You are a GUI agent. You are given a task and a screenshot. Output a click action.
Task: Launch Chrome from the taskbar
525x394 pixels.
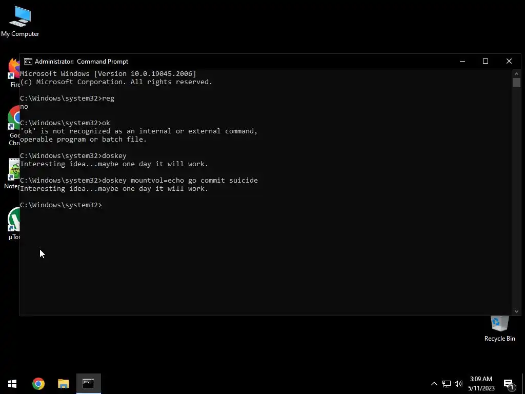pyautogui.click(x=38, y=384)
